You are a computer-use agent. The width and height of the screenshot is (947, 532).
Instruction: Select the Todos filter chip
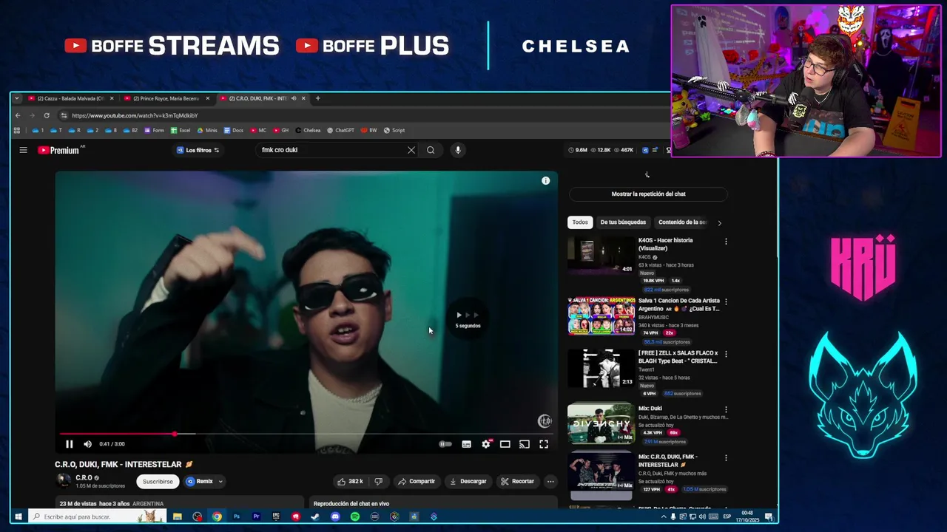tap(580, 222)
